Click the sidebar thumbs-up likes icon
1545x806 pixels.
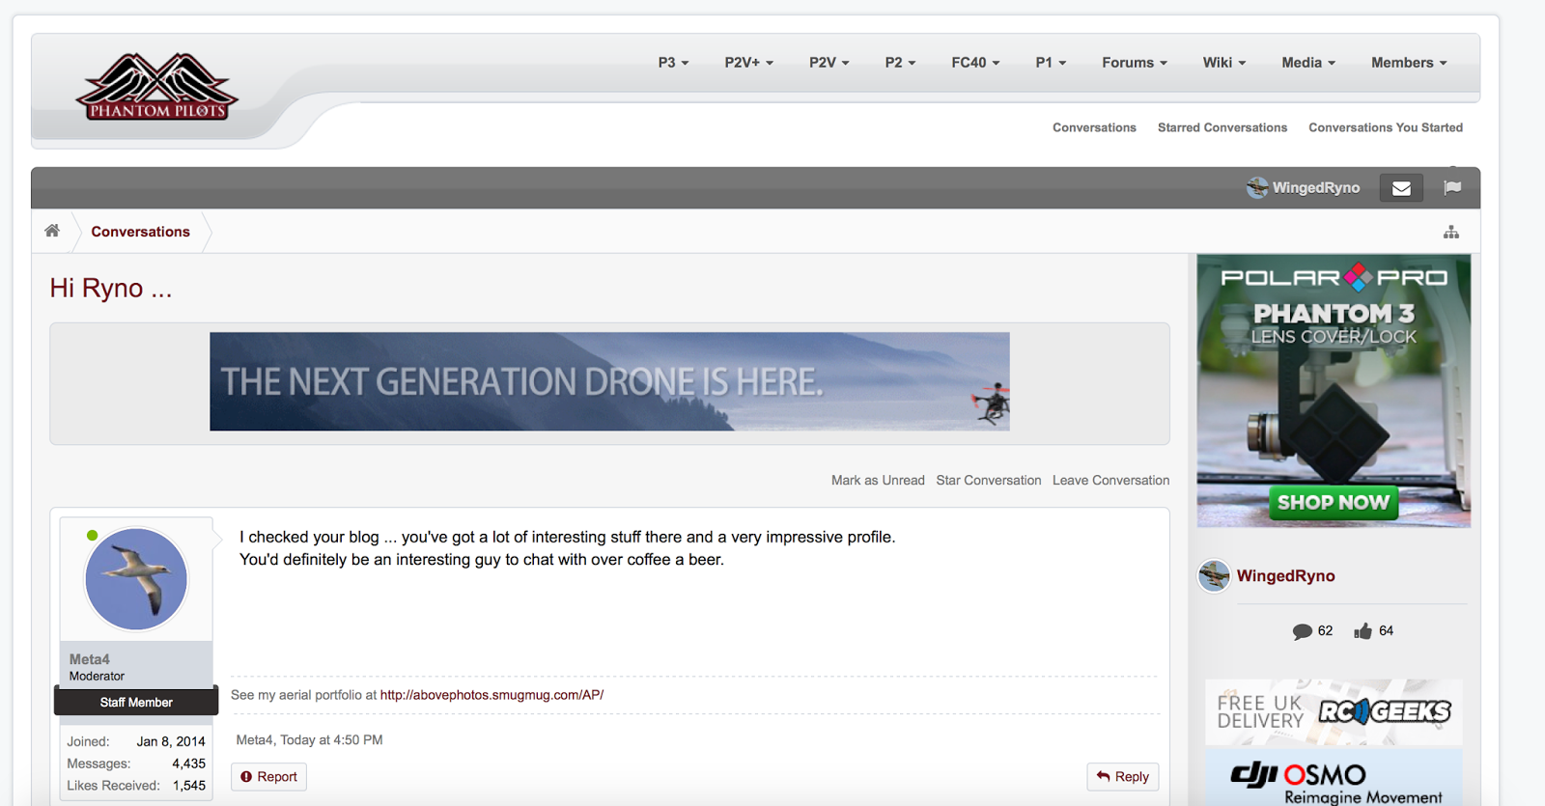click(1362, 631)
